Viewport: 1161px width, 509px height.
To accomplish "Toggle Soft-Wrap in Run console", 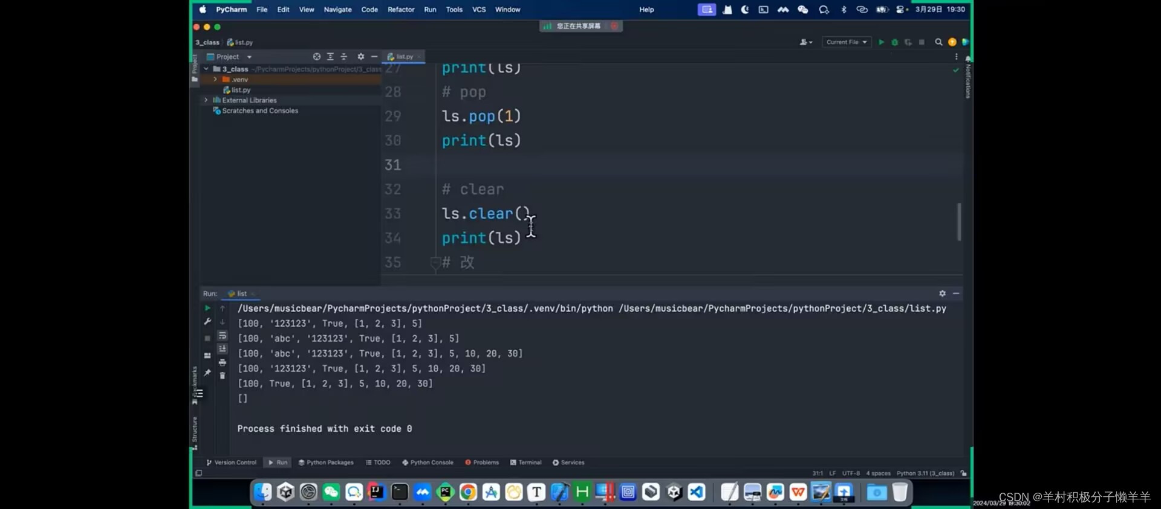I will [223, 336].
